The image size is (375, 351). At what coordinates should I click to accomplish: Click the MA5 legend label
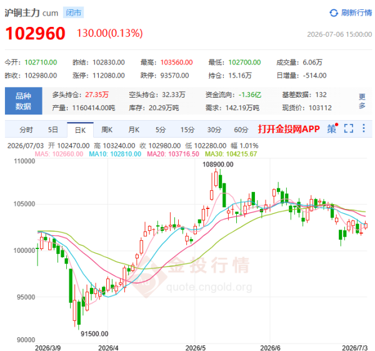pos(59,154)
